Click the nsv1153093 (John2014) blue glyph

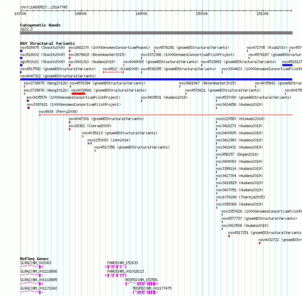tap(90, 143)
